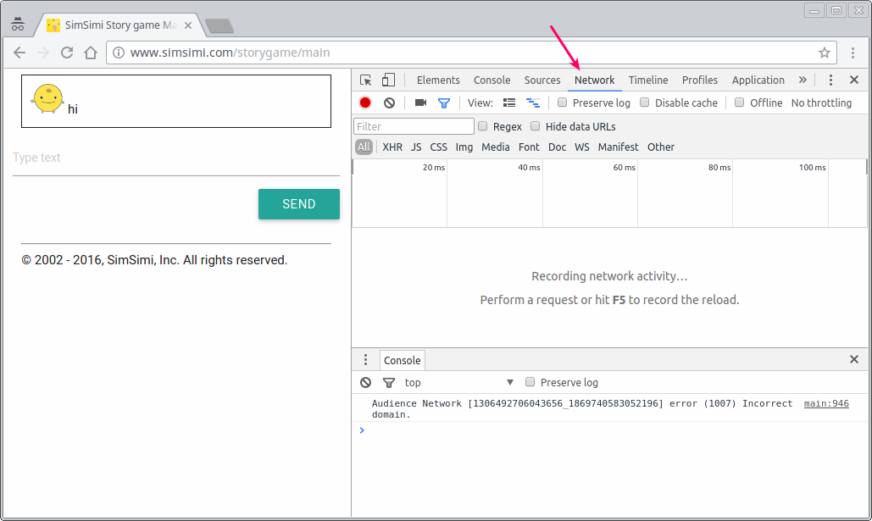Screen dimensions: 872x521
Task: Select the Console drawer tab
Action: tap(402, 360)
